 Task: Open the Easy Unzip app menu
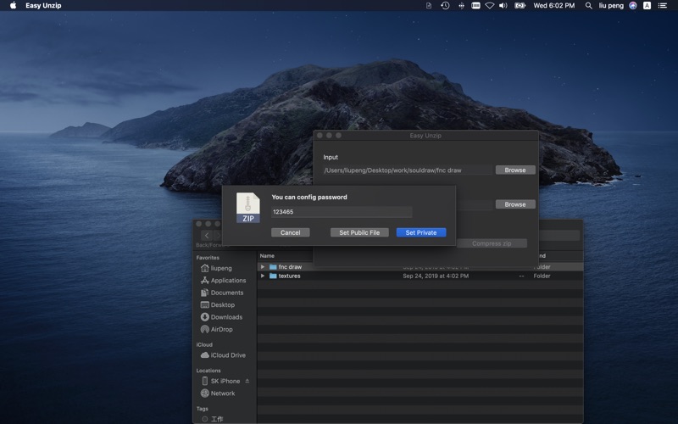pyautogui.click(x=43, y=6)
